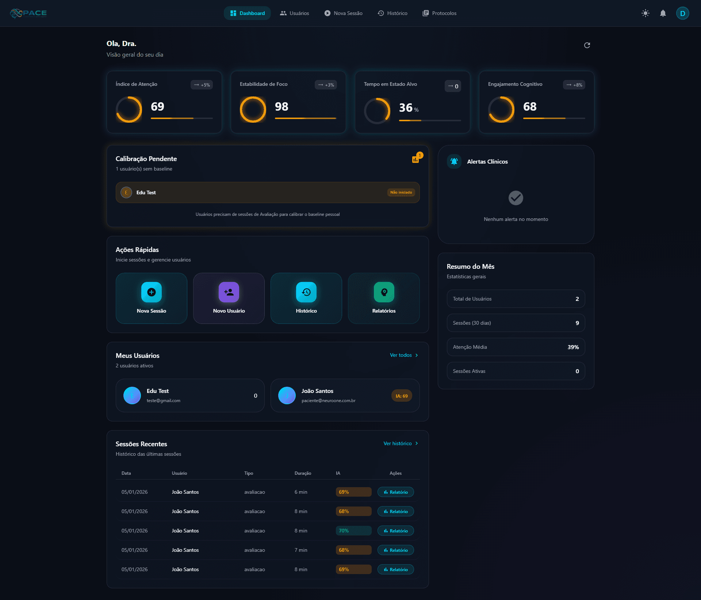Click the Tempo em Estado Alvo ring gauge

coord(377,111)
